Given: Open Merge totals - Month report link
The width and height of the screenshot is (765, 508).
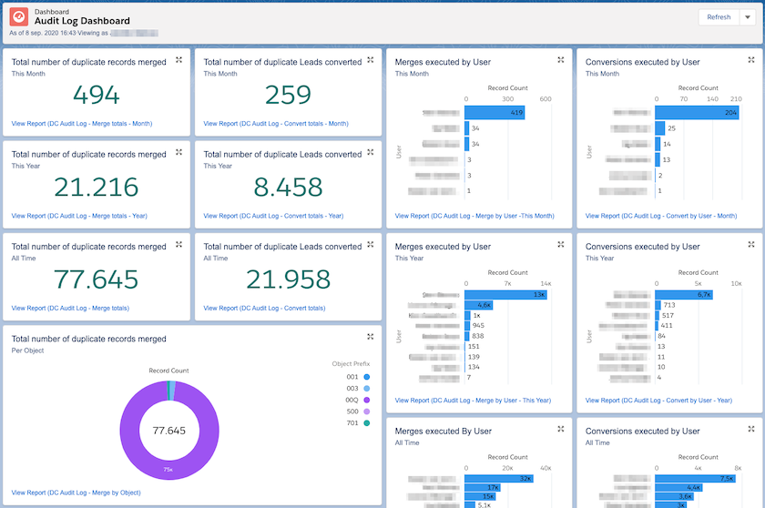Looking at the screenshot, I should click(x=82, y=124).
